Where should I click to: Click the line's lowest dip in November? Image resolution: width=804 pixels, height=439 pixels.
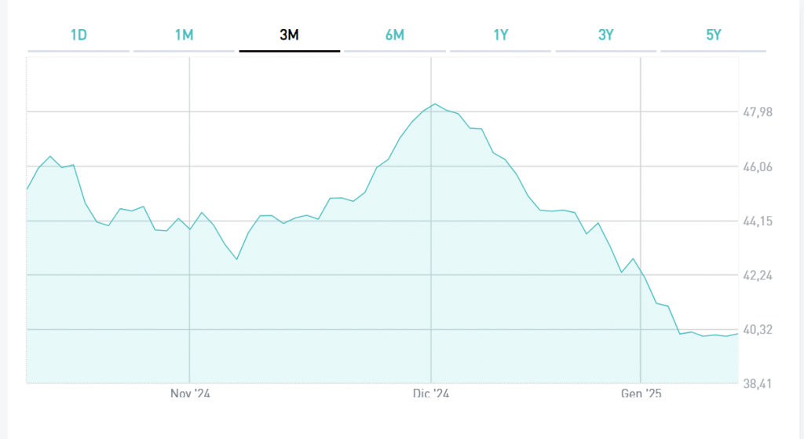coord(236,259)
